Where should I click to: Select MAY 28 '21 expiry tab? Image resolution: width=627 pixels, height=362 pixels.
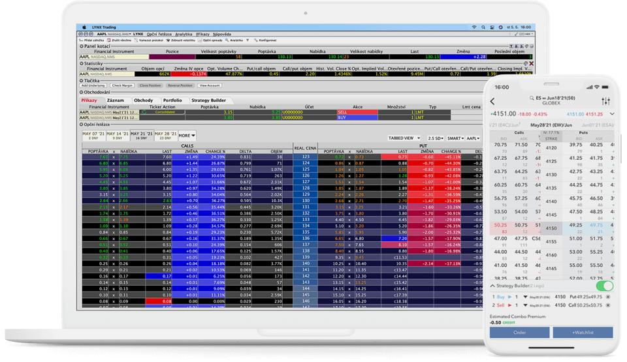[165, 136]
